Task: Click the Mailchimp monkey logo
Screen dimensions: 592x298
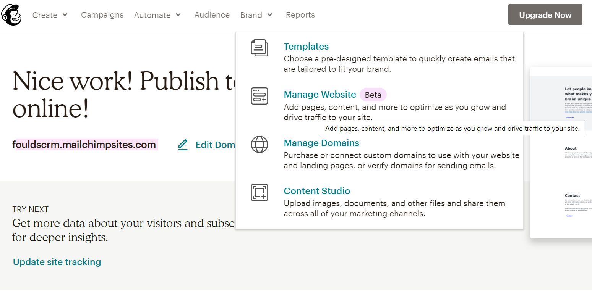Action: (x=11, y=15)
